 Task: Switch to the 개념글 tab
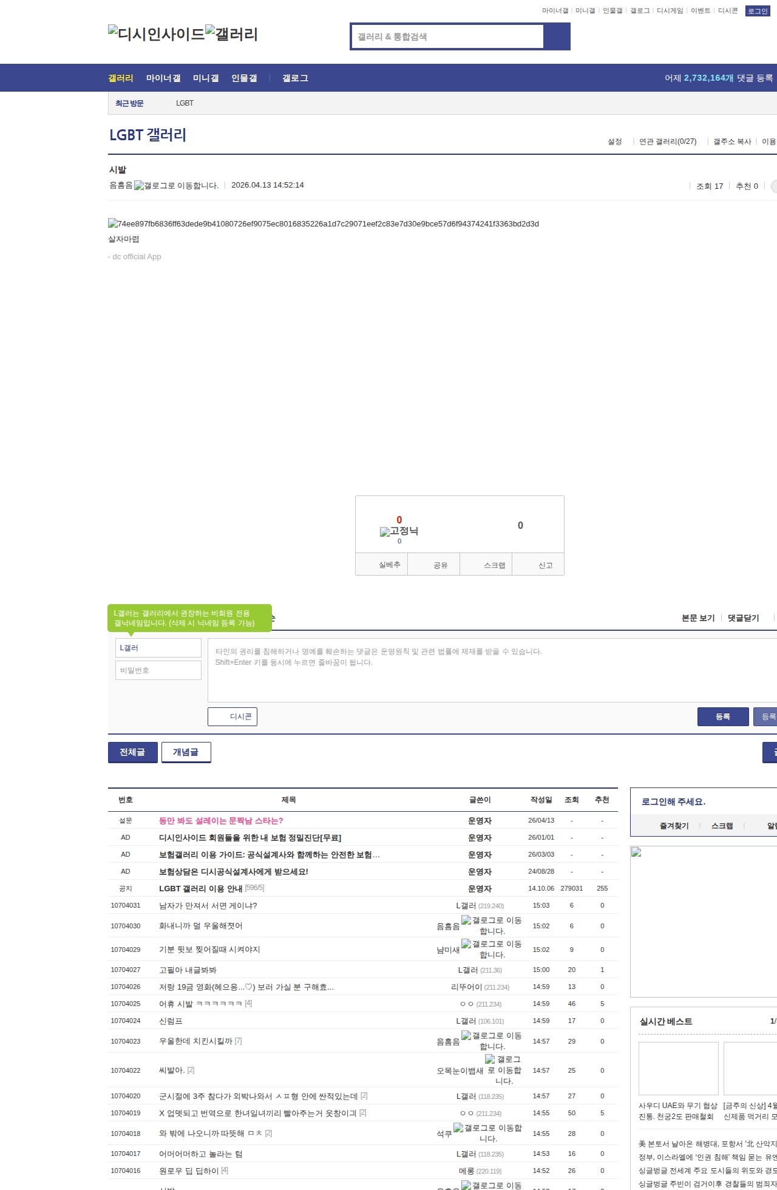pos(186,752)
